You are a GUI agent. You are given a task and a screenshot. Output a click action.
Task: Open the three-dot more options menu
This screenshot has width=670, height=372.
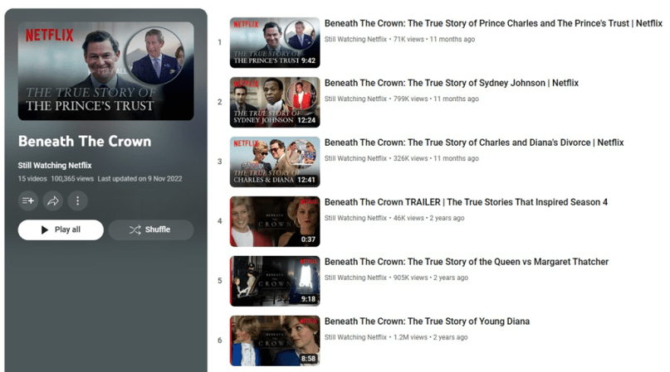tap(77, 200)
